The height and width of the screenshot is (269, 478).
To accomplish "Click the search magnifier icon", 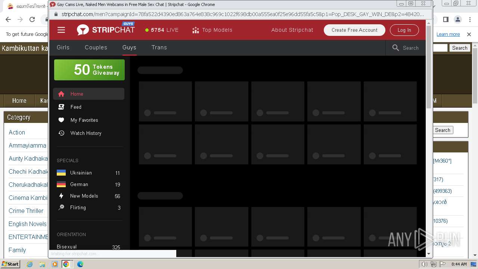I will tap(395, 48).
